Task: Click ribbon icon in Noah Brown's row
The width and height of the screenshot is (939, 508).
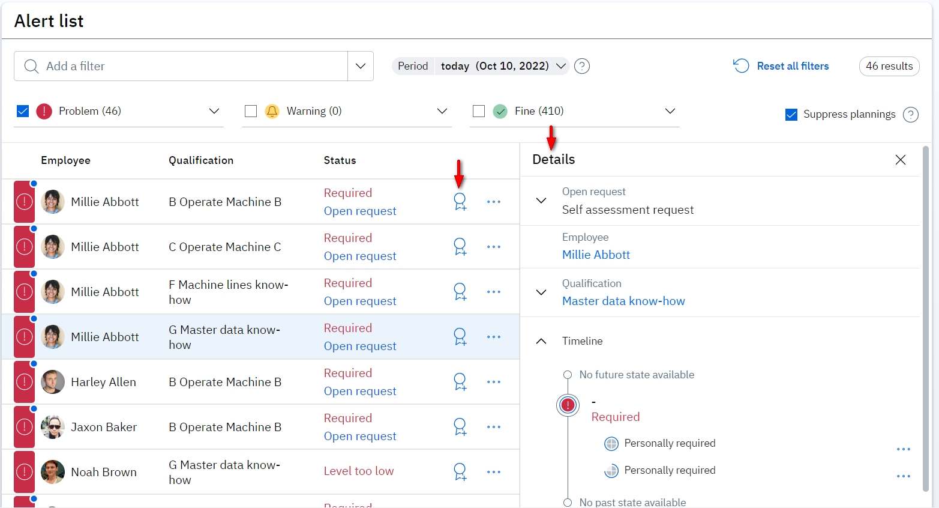Action: coord(460,472)
